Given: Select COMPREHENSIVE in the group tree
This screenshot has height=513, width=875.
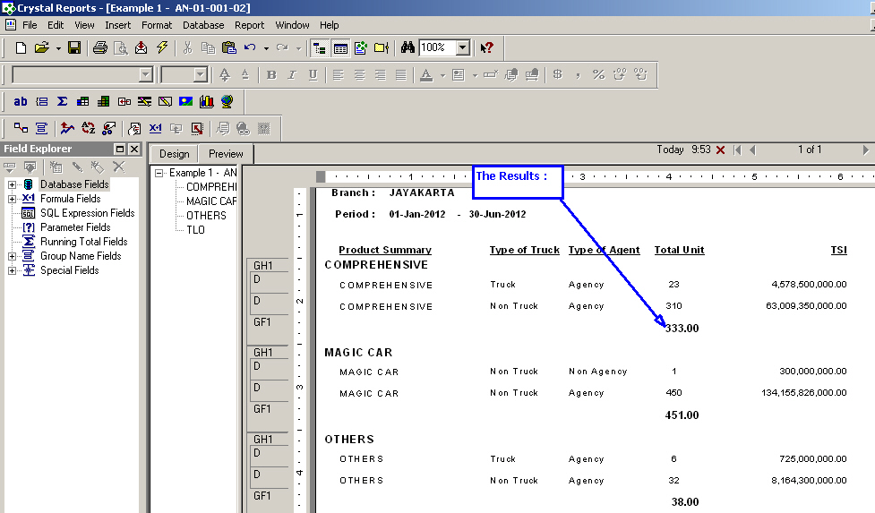Looking at the screenshot, I should [211, 187].
